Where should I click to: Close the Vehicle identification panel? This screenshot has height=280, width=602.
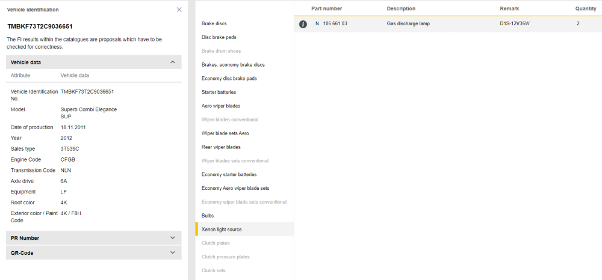pyautogui.click(x=179, y=10)
